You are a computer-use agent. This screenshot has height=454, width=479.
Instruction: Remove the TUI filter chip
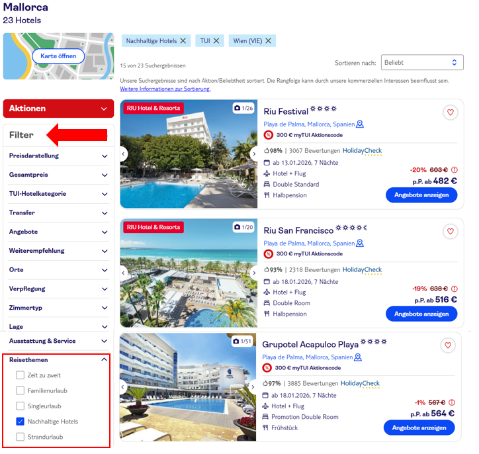tap(216, 40)
